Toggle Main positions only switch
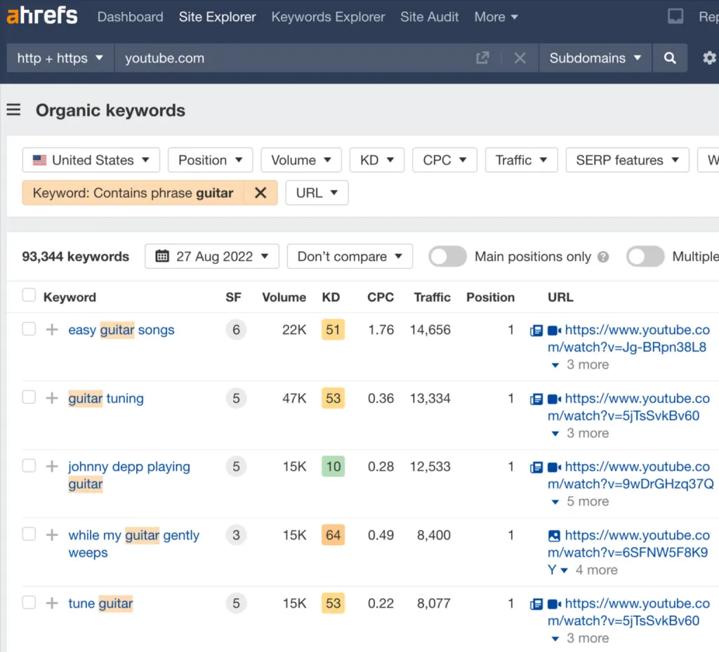 (x=448, y=257)
